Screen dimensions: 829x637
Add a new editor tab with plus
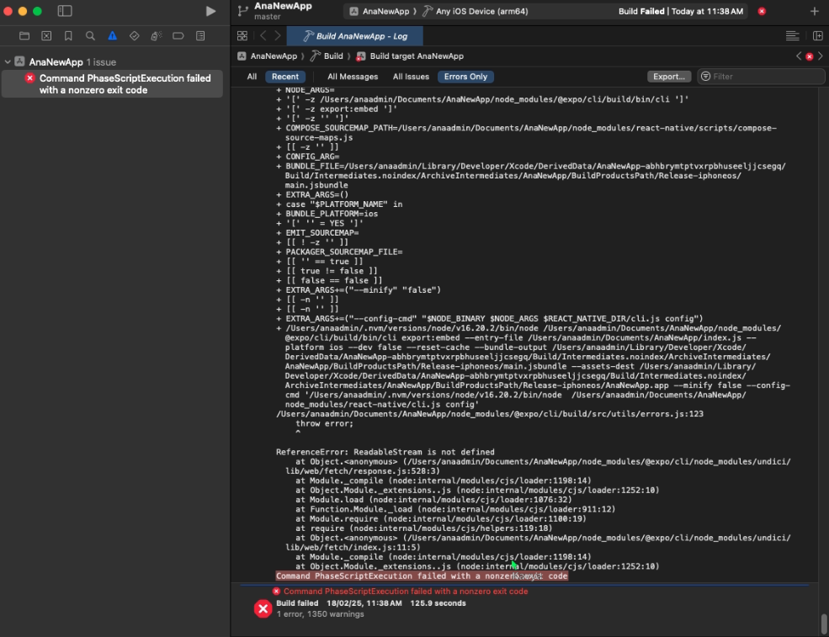point(814,11)
